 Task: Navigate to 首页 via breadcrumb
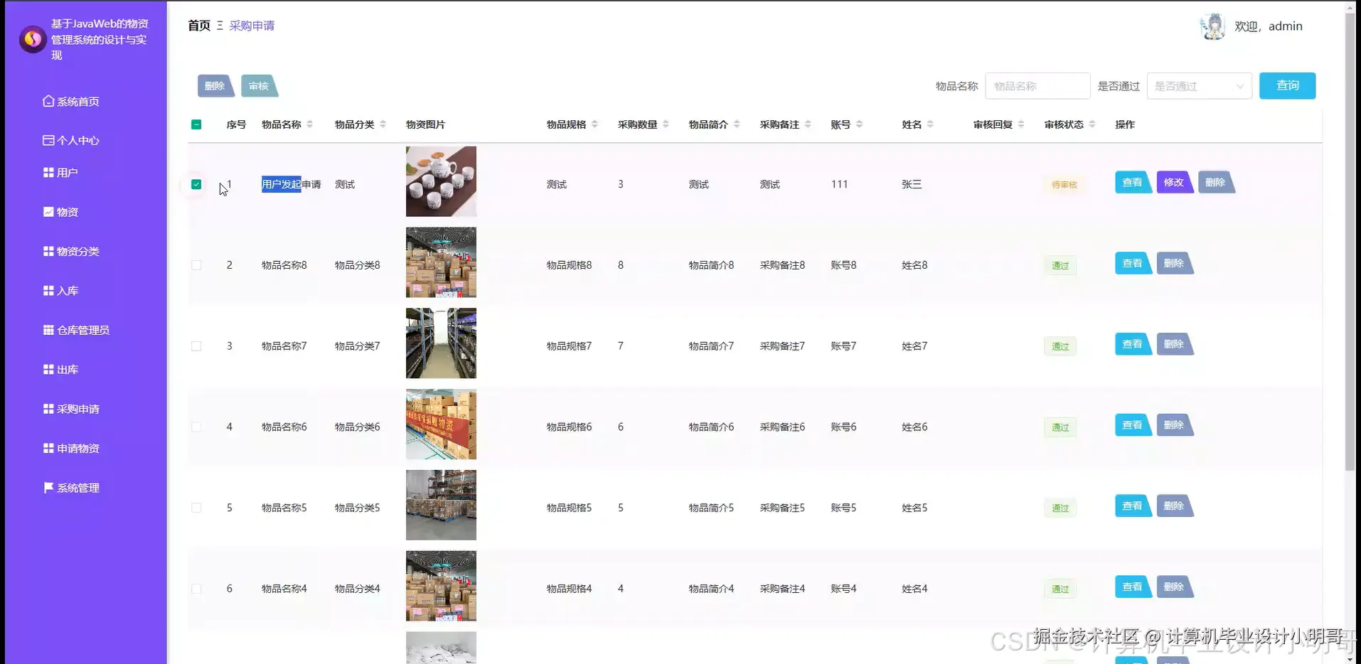(x=198, y=26)
